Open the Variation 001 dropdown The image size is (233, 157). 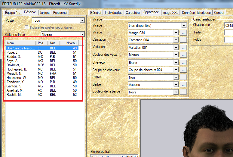pos(153,48)
